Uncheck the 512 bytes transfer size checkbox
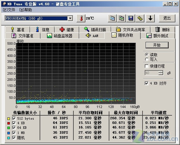 coord(14,118)
